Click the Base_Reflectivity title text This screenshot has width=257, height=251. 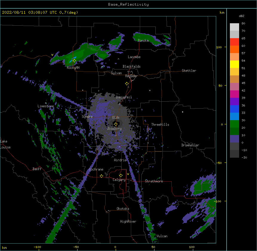128,4
